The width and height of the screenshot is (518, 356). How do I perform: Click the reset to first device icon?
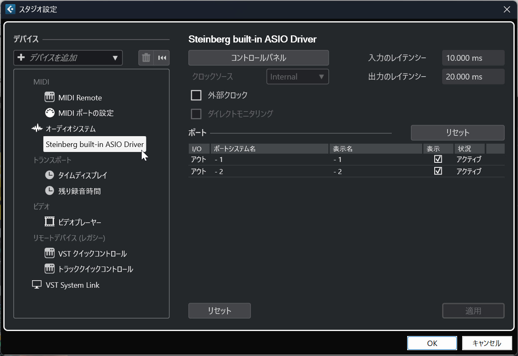162,58
